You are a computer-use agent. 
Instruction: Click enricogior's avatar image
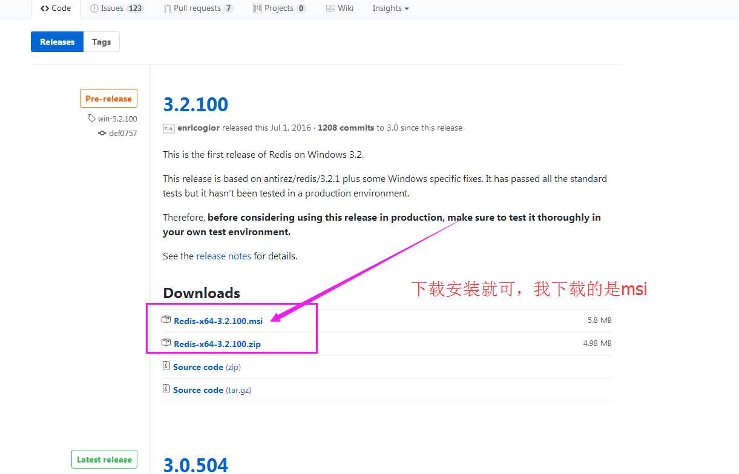coord(169,128)
